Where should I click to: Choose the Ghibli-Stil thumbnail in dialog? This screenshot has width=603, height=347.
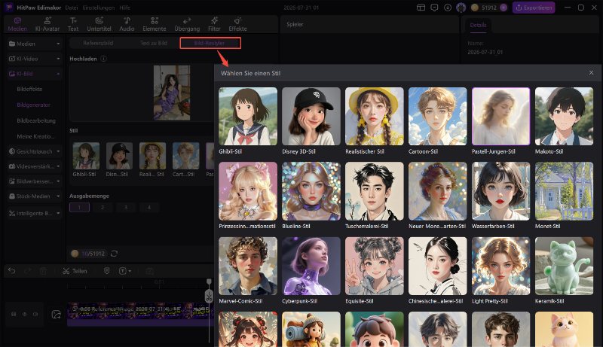click(x=248, y=117)
